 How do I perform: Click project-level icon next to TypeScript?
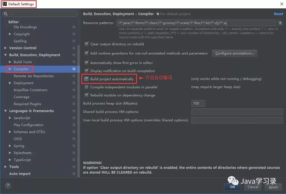[x=74, y=160]
